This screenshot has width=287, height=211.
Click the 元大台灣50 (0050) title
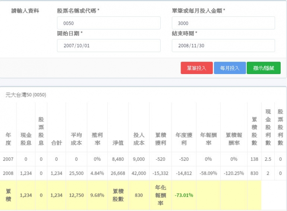[26, 95]
